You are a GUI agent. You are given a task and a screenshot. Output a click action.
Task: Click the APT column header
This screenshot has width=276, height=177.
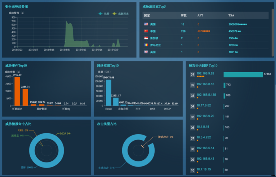(x=200, y=16)
